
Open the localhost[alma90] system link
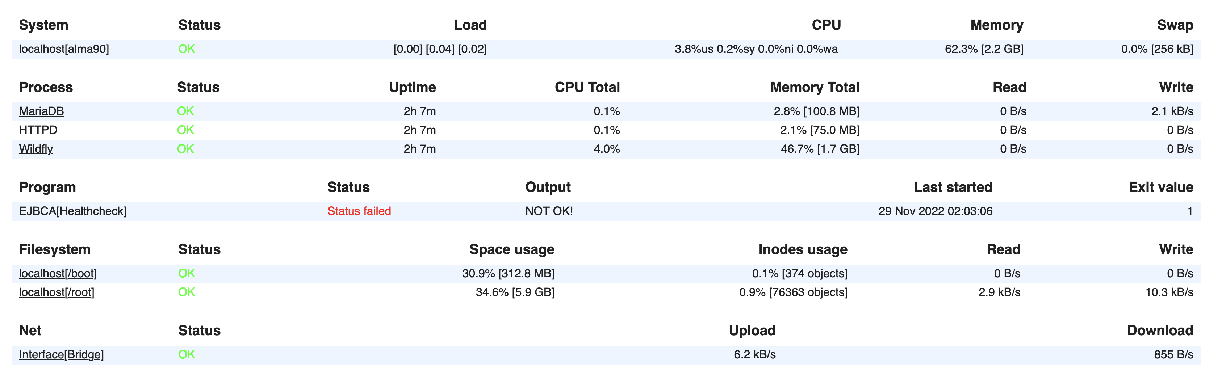64,49
